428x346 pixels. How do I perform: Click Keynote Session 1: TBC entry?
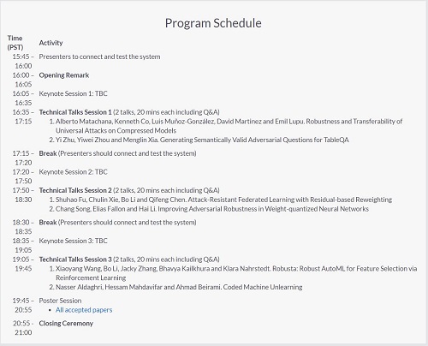pyautogui.click(x=73, y=93)
